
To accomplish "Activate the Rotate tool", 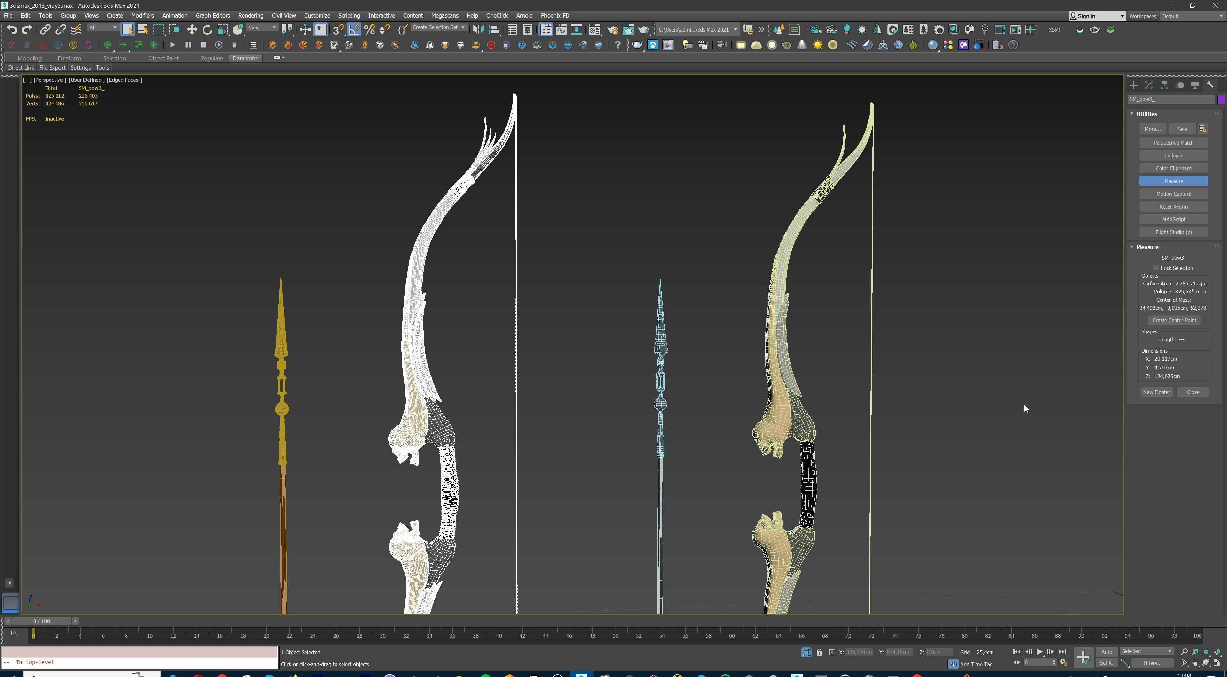I will 207,29.
